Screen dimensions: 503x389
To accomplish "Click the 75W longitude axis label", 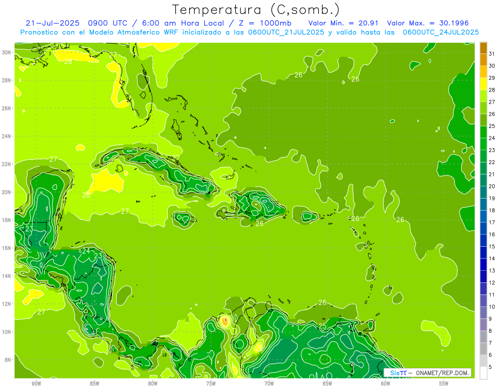I will tap(211, 384).
